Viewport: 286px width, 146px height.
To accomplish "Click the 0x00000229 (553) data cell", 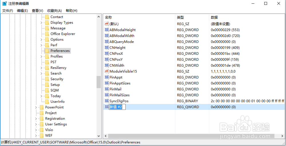I will 225,30.
